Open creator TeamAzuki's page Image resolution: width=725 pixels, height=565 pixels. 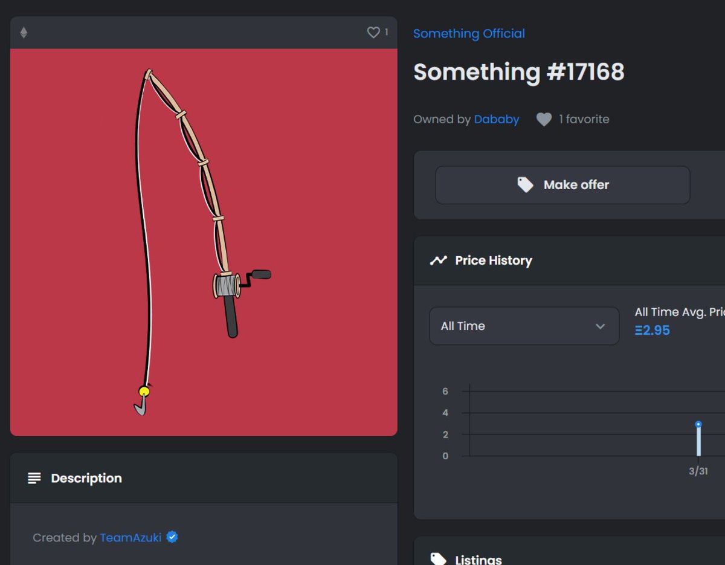(130, 537)
